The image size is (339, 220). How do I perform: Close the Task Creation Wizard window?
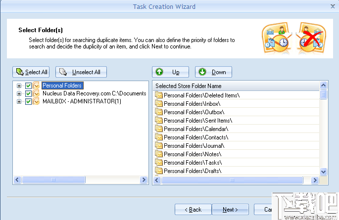pyautogui.click(x=333, y=6)
